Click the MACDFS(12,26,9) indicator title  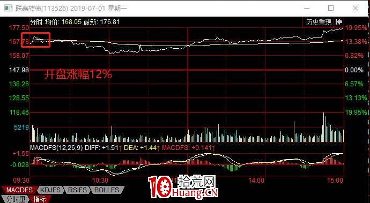pos(56,148)
